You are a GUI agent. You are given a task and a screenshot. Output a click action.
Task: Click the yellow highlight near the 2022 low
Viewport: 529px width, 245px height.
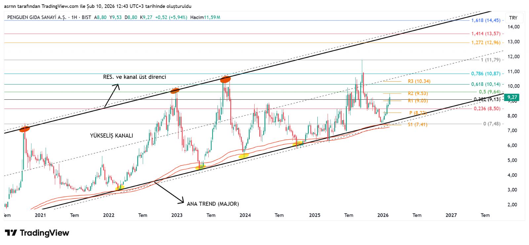click(x=120, y=188)
